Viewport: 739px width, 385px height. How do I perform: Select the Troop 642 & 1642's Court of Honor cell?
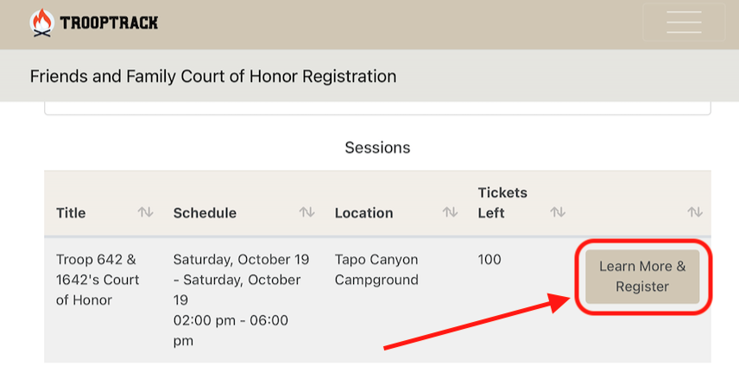pos(98,280)
